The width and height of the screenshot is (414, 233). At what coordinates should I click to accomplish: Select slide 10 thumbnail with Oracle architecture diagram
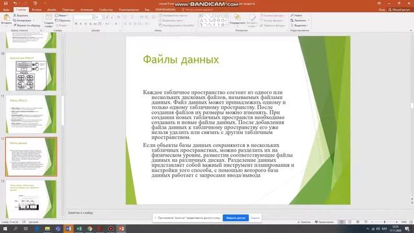coord(31,72)
